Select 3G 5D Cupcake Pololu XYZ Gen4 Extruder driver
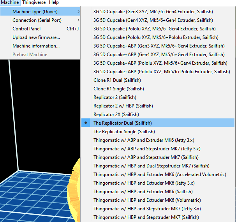Viewport: 236px width, 222px height. tap(158, 29)
